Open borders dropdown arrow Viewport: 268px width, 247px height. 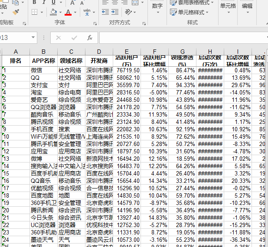42,12
